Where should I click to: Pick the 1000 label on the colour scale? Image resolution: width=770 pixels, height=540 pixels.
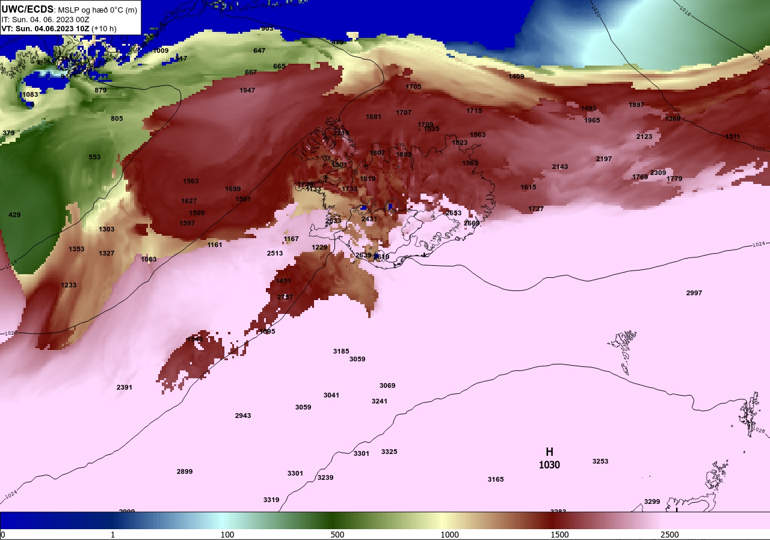click(449, 535)
